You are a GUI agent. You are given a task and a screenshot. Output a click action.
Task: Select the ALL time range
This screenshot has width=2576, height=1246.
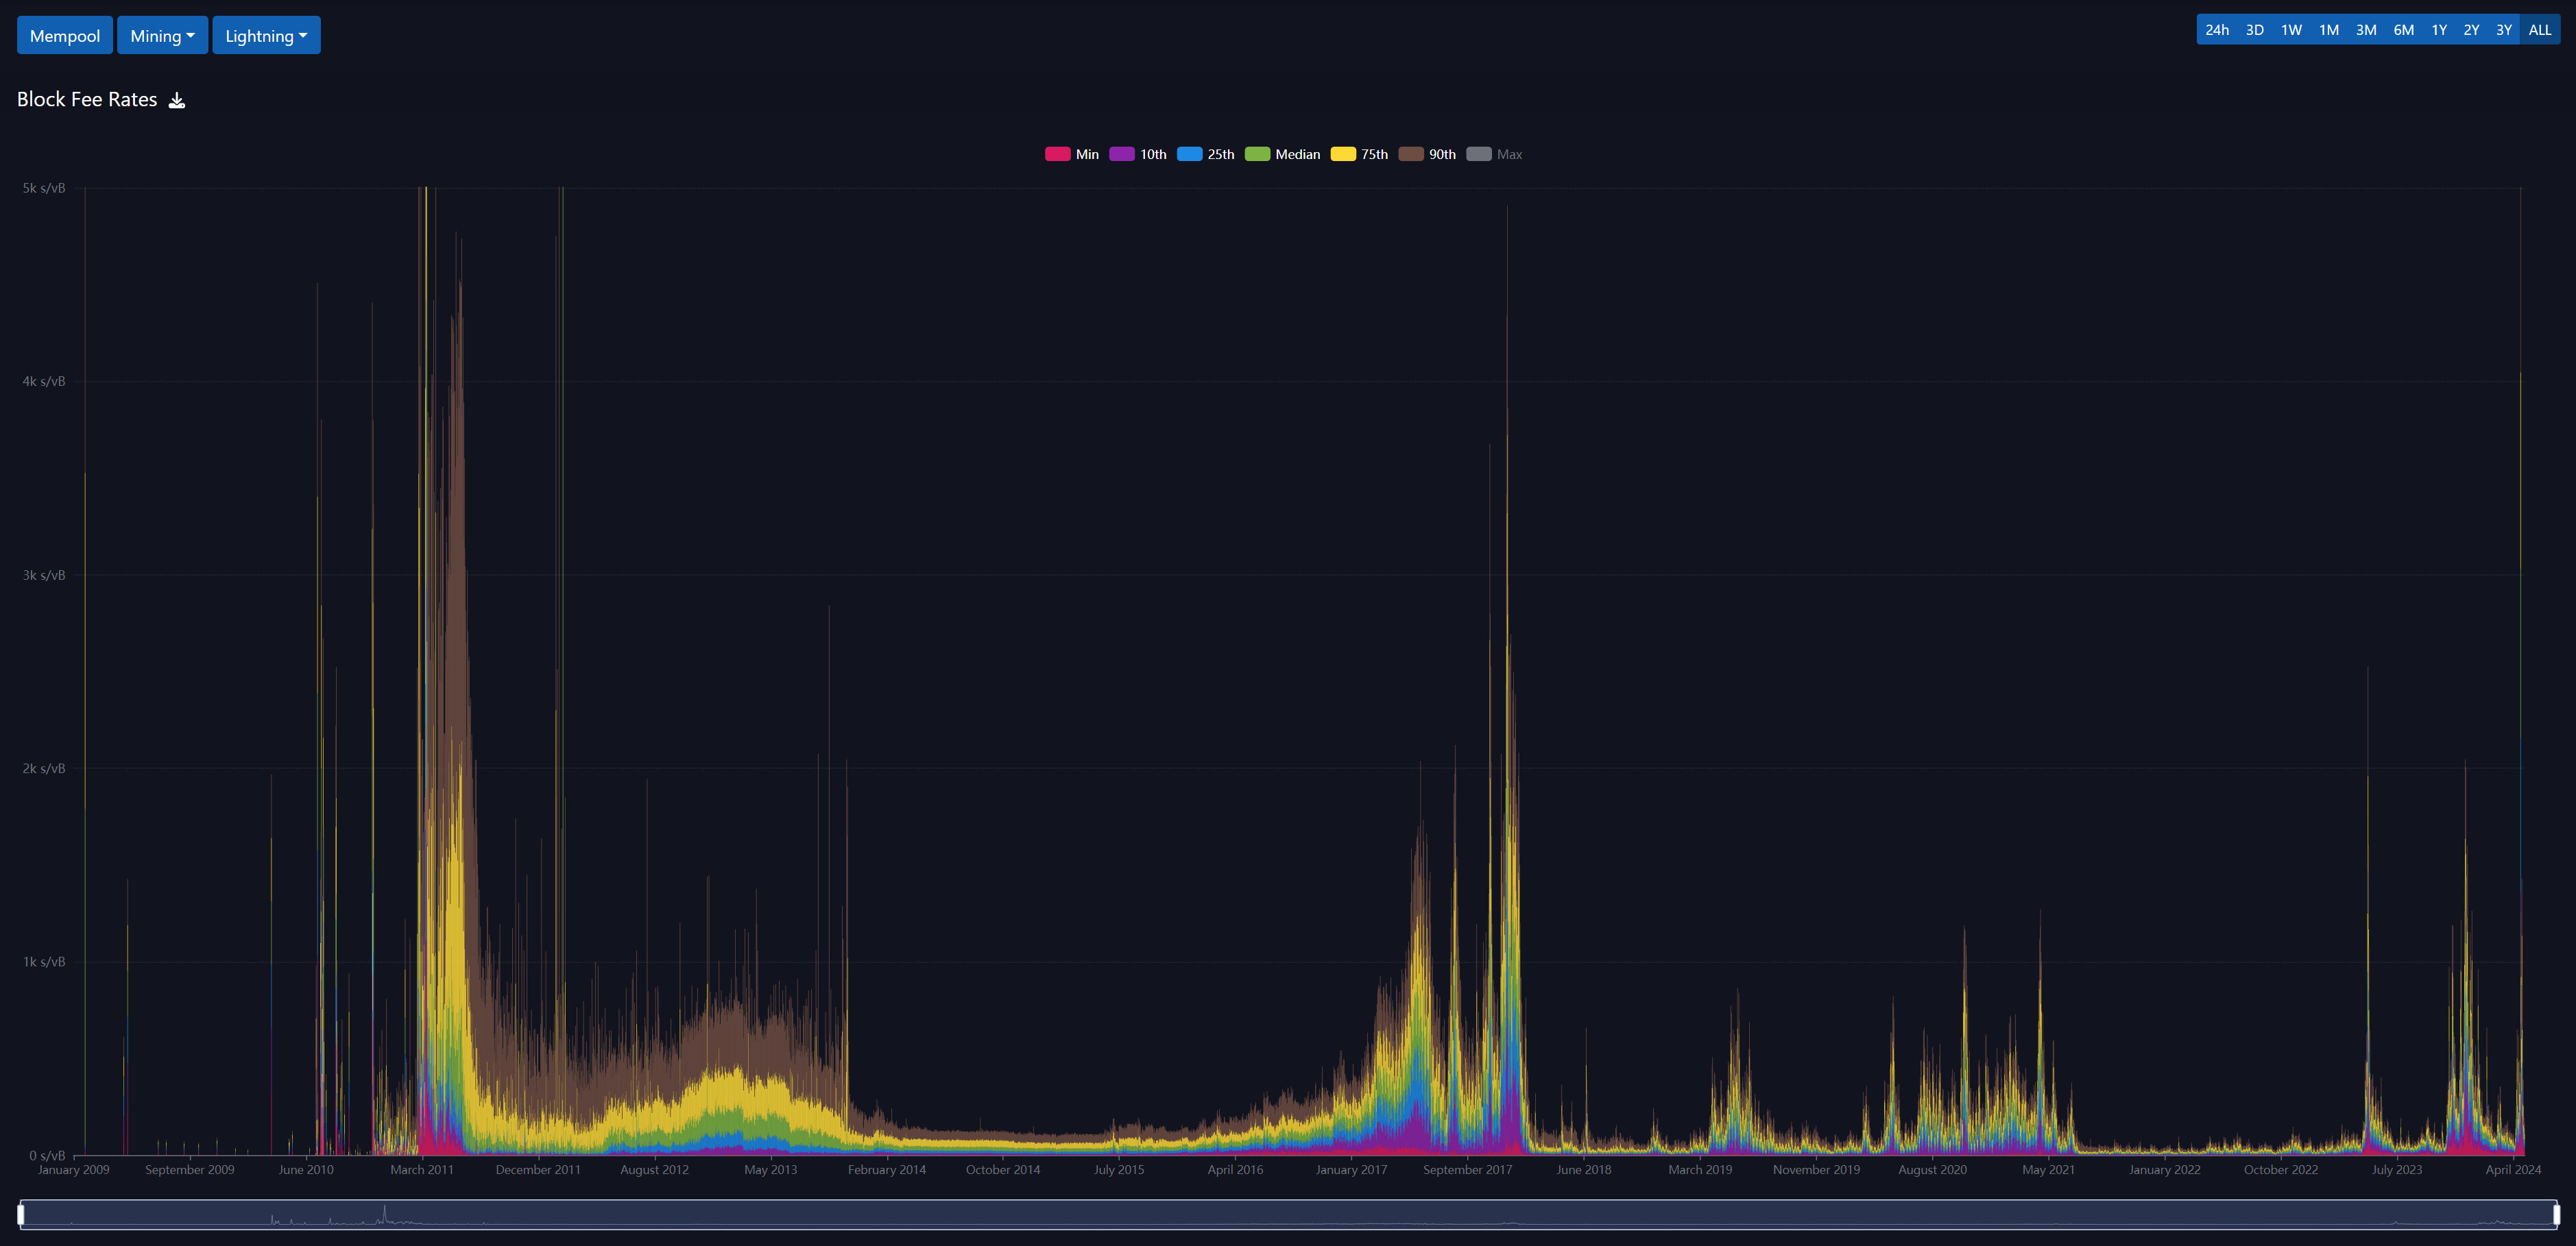(x=2540, y=30)
